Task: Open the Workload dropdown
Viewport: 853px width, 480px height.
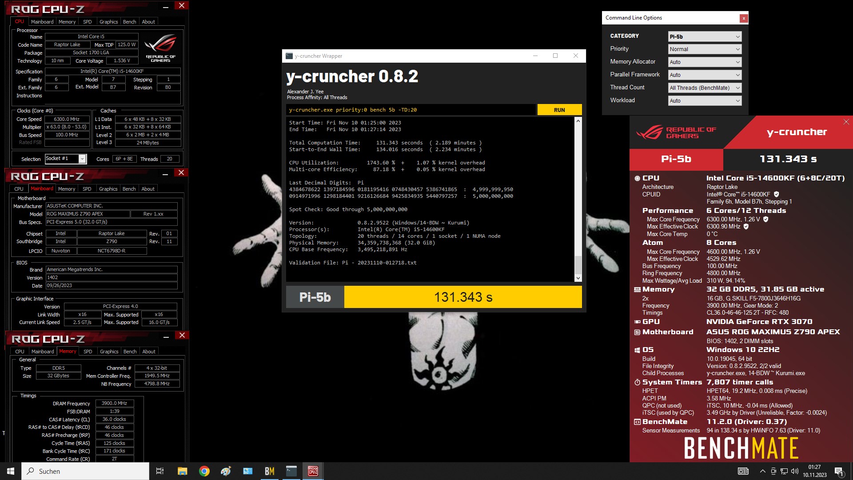Action: (x=705, y=101)
